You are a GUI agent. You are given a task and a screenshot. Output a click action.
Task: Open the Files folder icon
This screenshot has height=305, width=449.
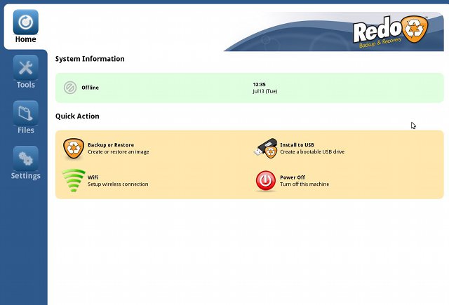point(25,113)
